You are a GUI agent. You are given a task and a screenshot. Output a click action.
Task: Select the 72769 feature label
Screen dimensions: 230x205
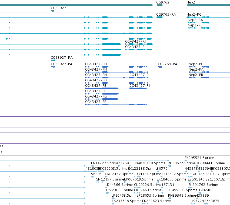tap(124, 163)
